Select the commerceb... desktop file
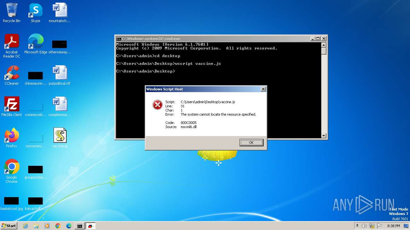The image size is (410, 230). tap(36, 109)
